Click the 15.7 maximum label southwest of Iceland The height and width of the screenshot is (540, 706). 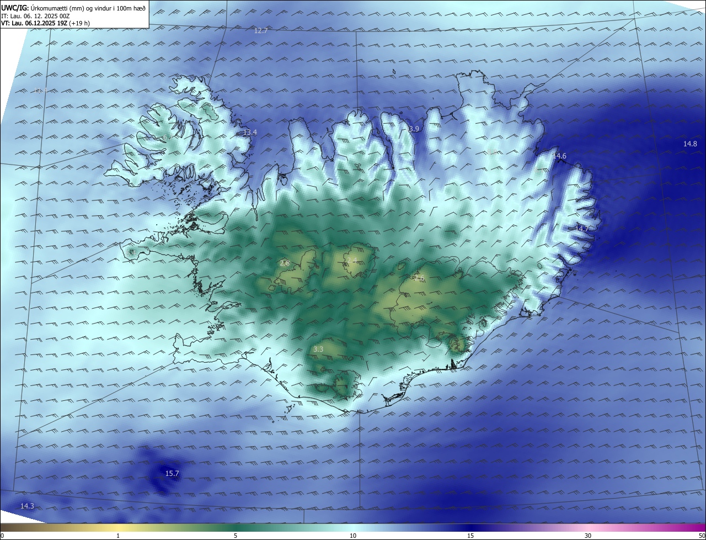point(172,473)
